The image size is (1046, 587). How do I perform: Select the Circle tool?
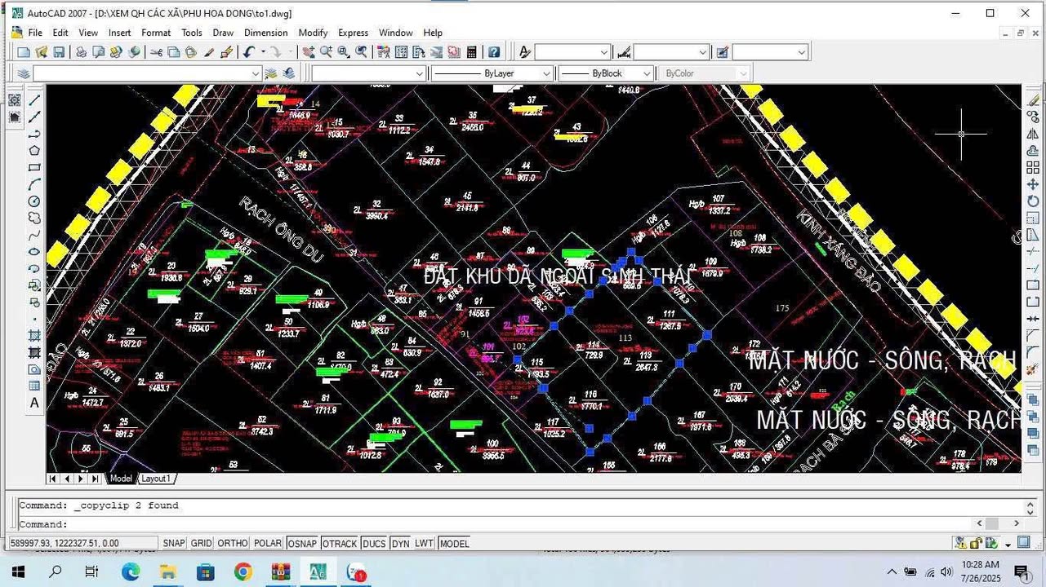click(x=34, y=201)
